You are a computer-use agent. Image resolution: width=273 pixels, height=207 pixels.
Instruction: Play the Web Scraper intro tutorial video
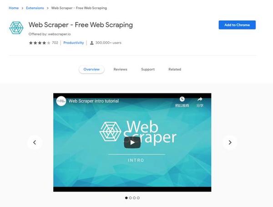tap(132, 143)
